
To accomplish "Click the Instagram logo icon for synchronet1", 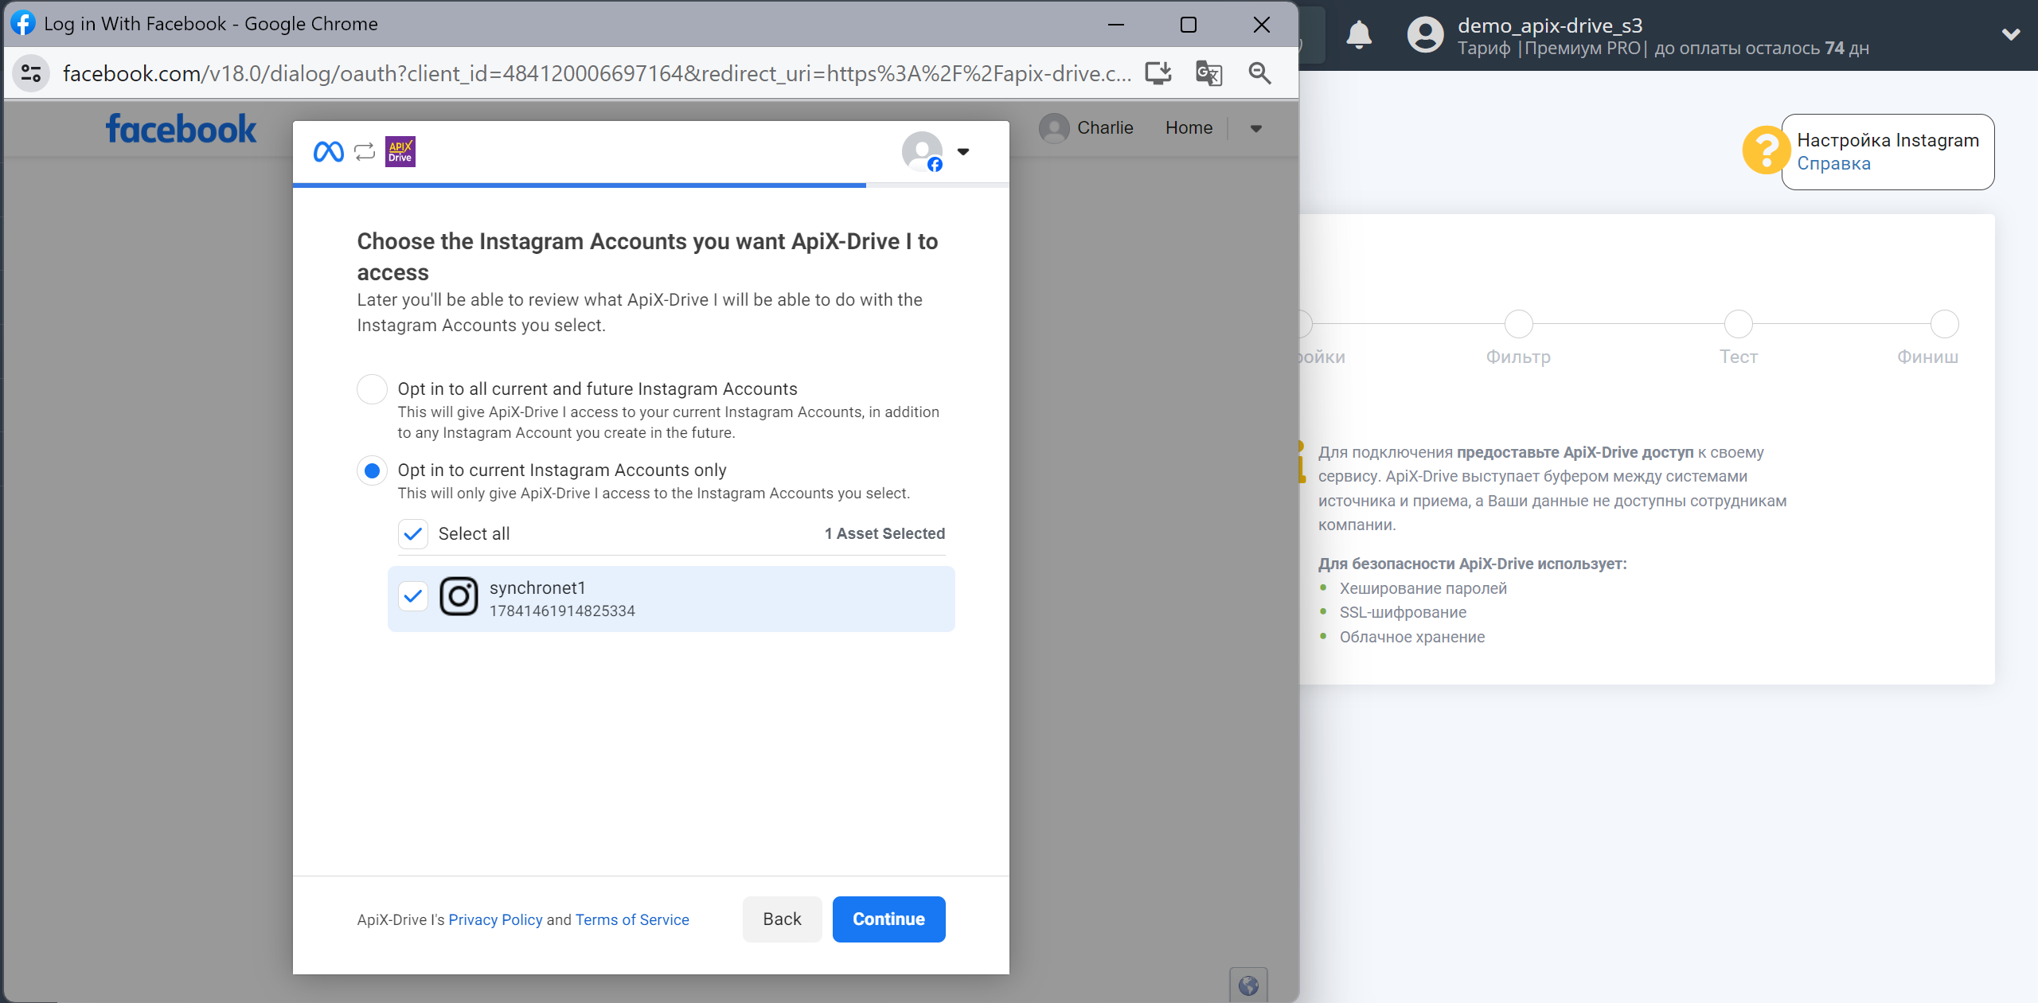I will 459,598.
